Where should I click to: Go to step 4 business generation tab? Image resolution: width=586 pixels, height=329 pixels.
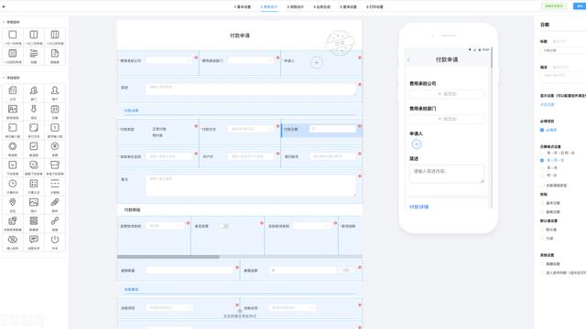coord(321,6)
